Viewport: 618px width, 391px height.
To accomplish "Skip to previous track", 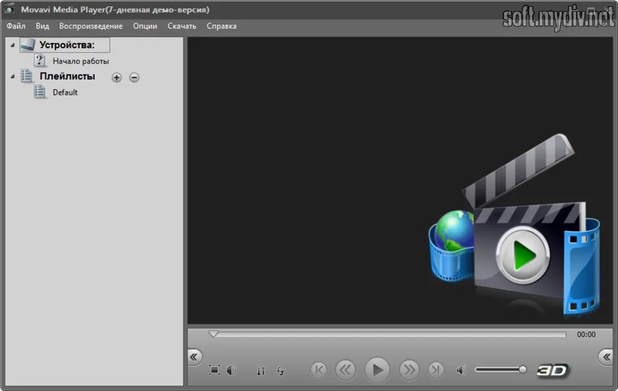I will (x=319, y=370).
